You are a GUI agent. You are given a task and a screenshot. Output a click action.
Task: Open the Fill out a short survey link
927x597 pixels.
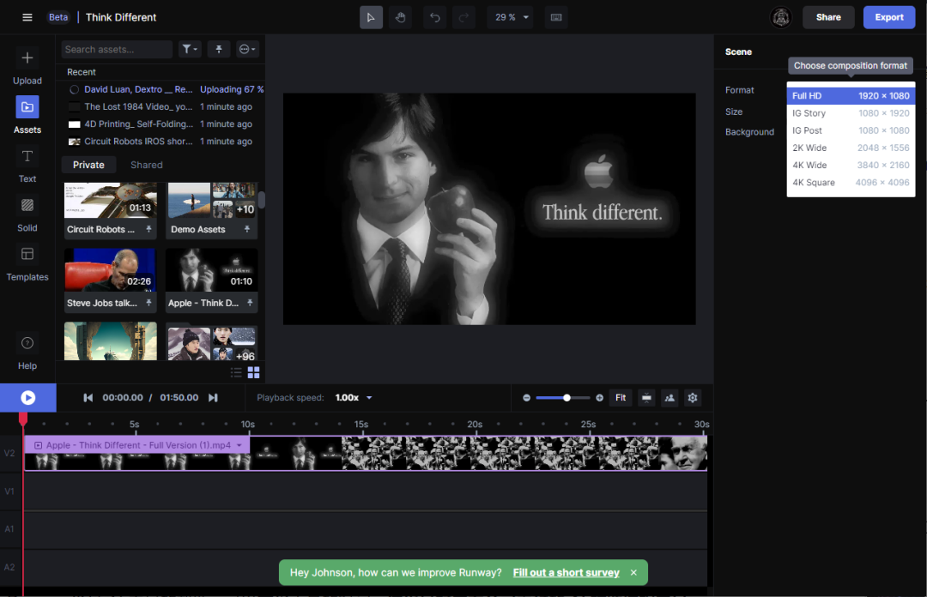click(x=566, y=572)
